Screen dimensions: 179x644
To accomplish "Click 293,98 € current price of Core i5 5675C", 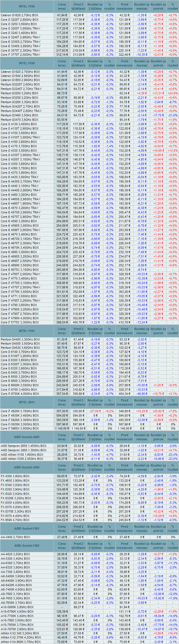I will tap(62, 270).
